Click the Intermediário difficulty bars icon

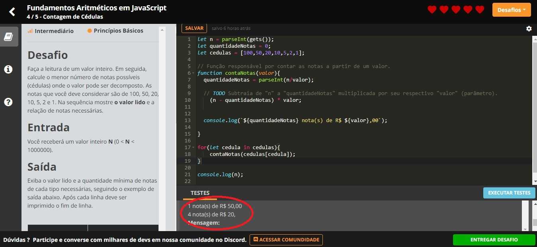pos(29,30)
